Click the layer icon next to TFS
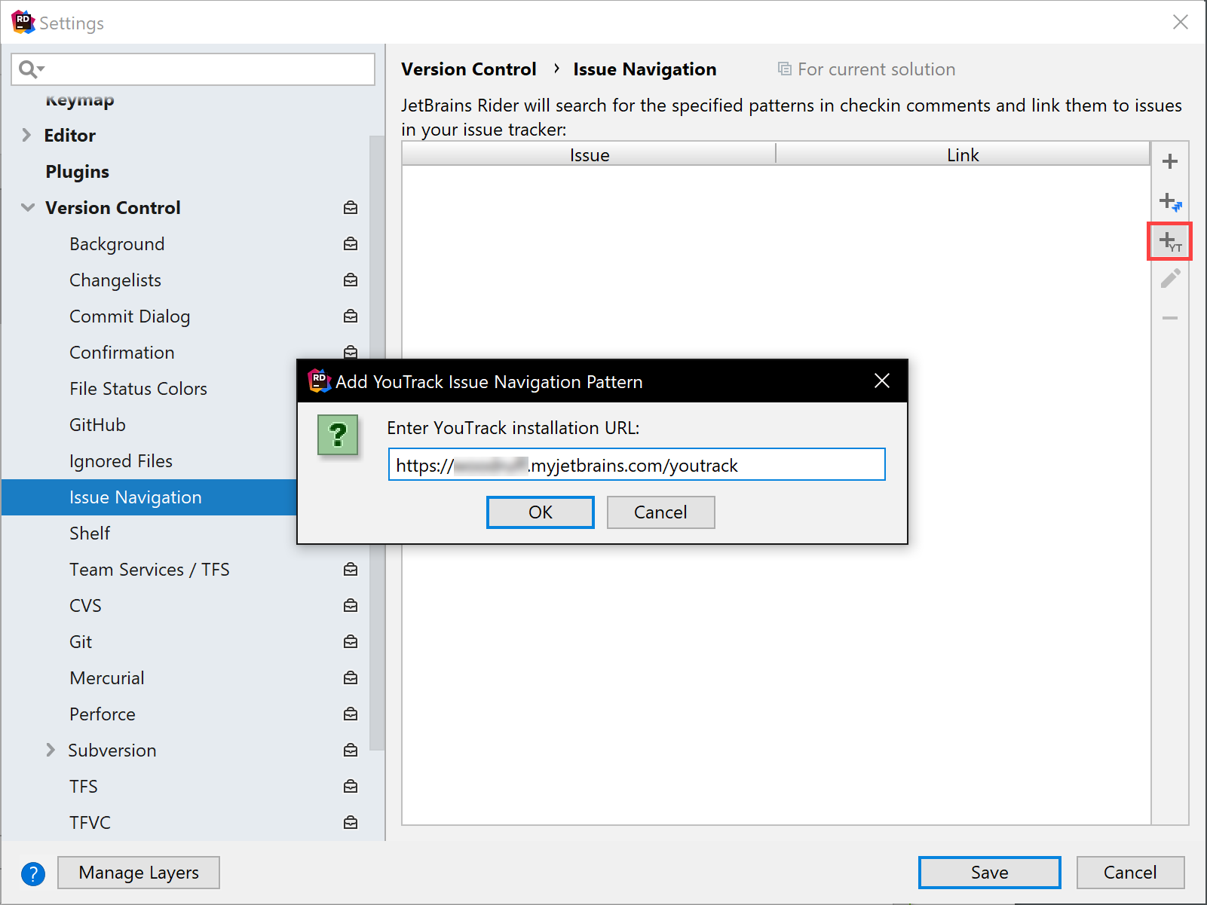This screenshot has height=905, width=1207. (351, 786)
